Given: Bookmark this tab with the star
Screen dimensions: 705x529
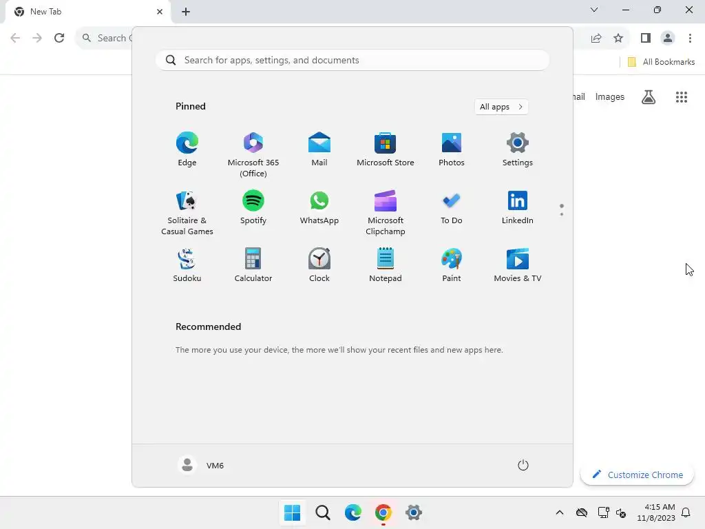Looking at the screenshot, I should [x=618, y=39].
